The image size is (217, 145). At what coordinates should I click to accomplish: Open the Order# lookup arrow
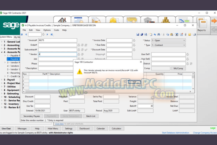pyautogui.click(x=79, y=45)
